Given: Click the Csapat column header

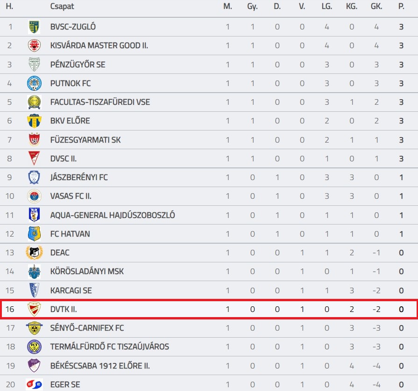Looking at the screenshot, I should [62, 7].
